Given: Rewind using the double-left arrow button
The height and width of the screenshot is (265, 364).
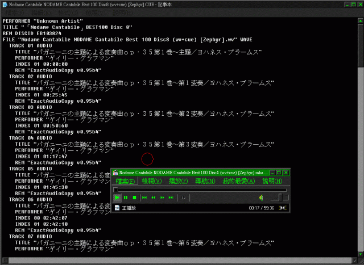Looking at the screenshot, I should [x=153, y=197].
